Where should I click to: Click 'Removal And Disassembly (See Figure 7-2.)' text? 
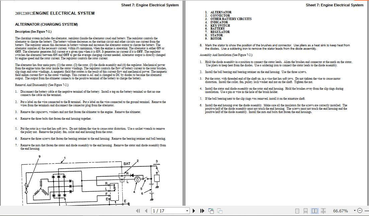pyautogui.click(x=42, y=85)
